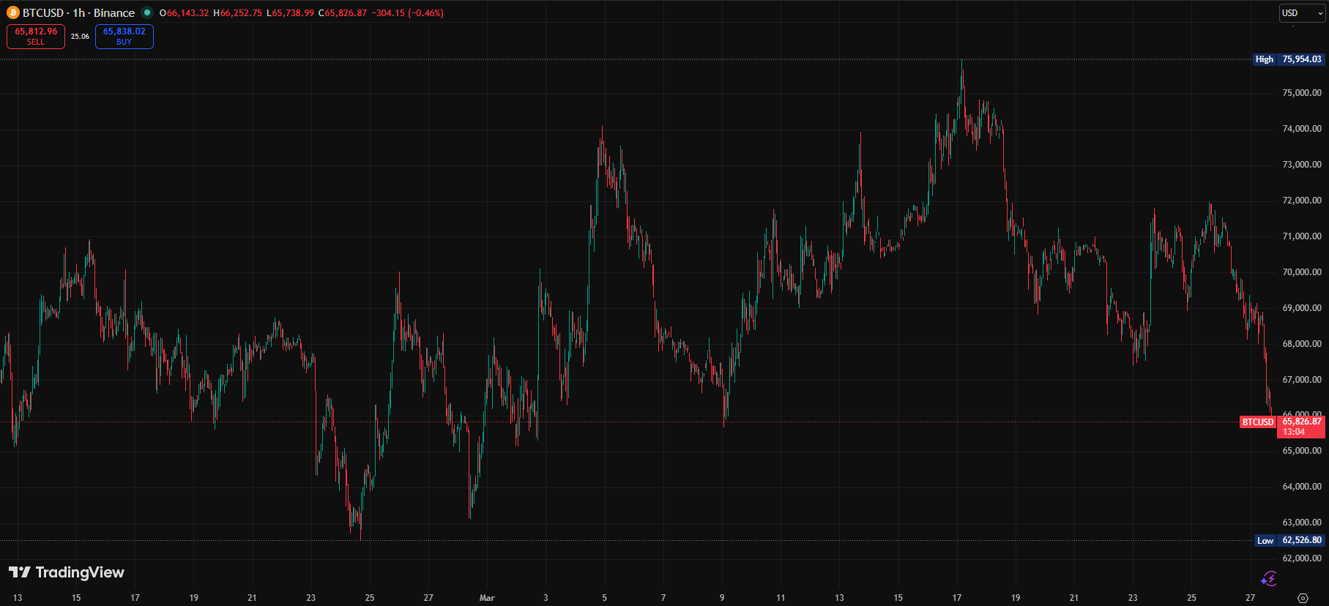Click the TradingView logo

tap(67, 572)
